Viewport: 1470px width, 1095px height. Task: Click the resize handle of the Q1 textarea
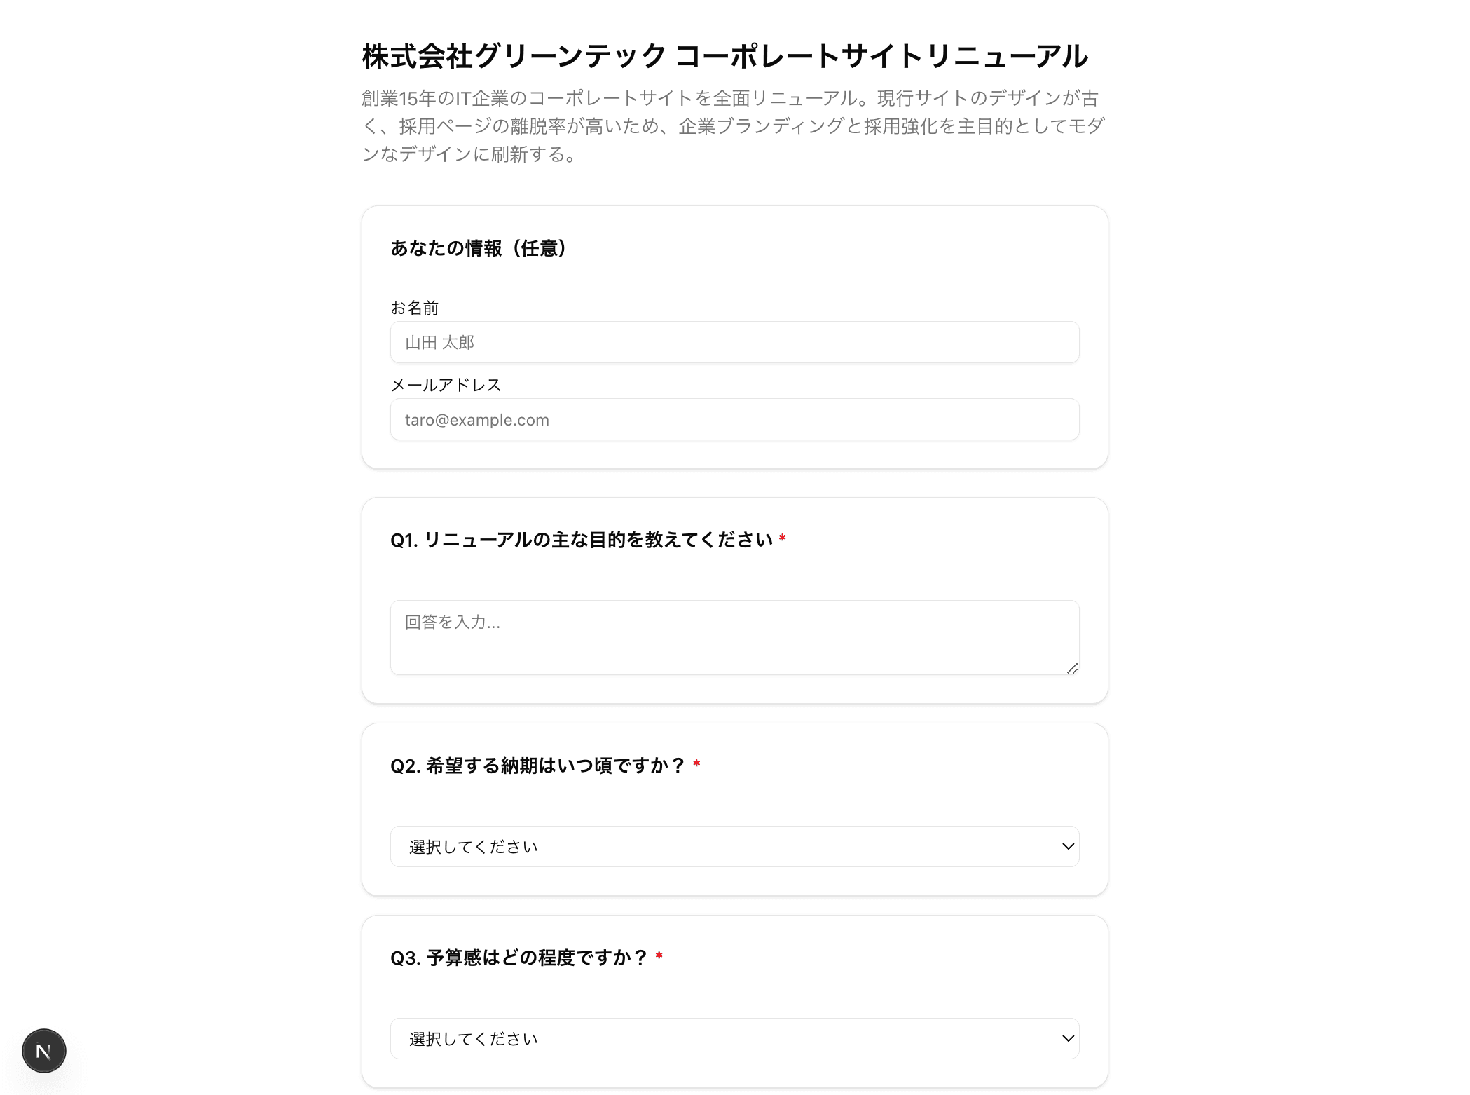click(1072, 668)
